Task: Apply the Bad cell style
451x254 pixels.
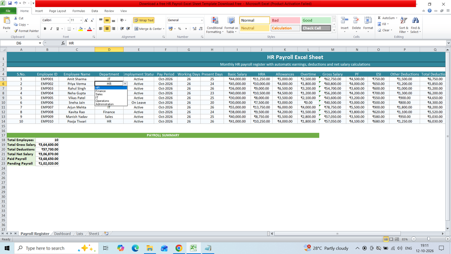Action: coord(285,20)
